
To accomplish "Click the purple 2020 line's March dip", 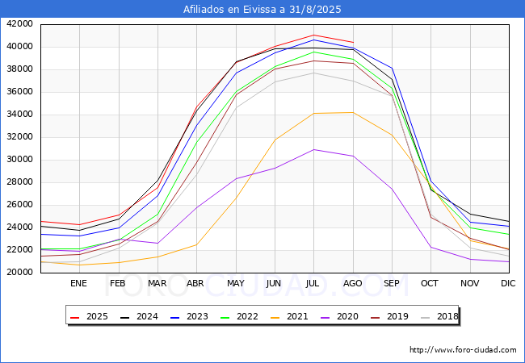I will (x=157, y=244).
